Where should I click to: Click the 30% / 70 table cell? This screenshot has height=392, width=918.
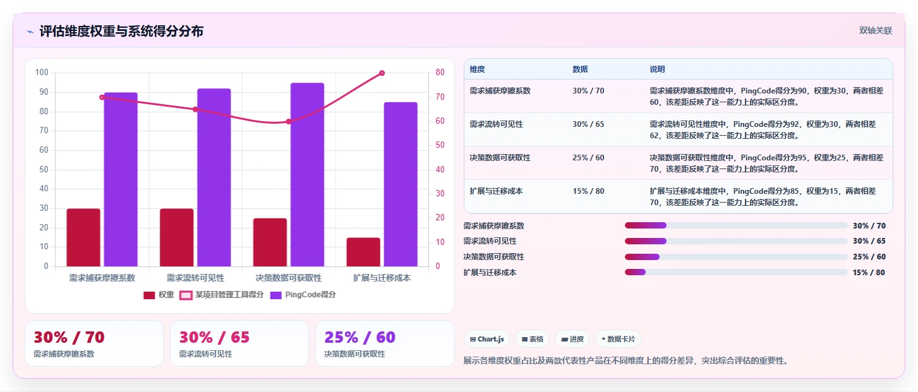click(588, 91)
